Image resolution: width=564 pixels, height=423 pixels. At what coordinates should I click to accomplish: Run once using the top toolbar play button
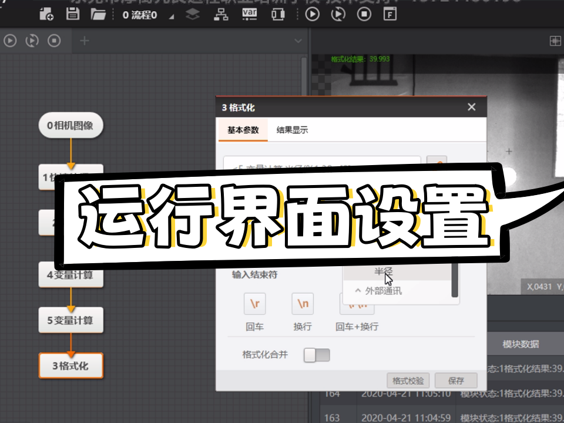312,14
